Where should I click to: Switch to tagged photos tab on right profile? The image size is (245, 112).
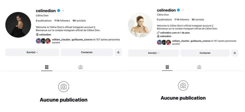[199, 67]
